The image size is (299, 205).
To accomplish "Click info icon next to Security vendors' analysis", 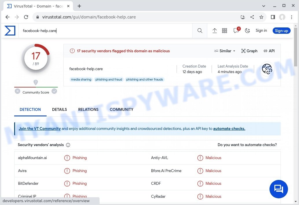I will click(68, 145).
